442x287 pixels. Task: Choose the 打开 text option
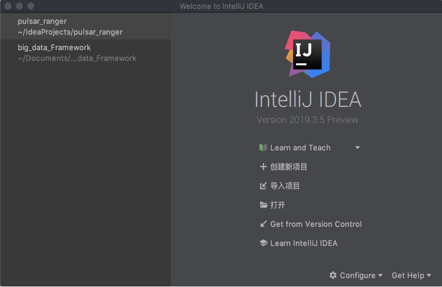pyautogui.click(x=277, y=205)
